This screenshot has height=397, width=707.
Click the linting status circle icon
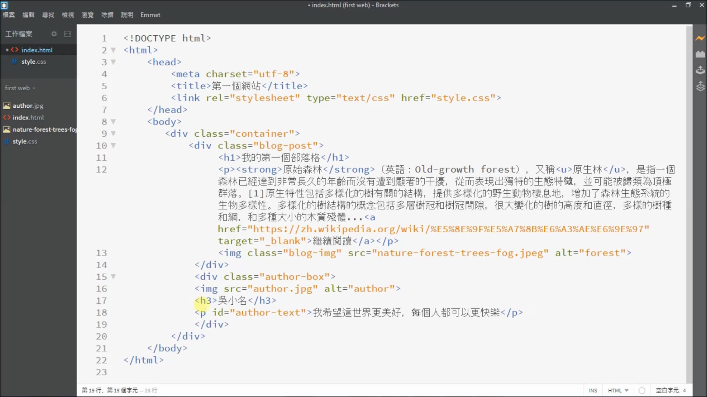pos(642,390)
